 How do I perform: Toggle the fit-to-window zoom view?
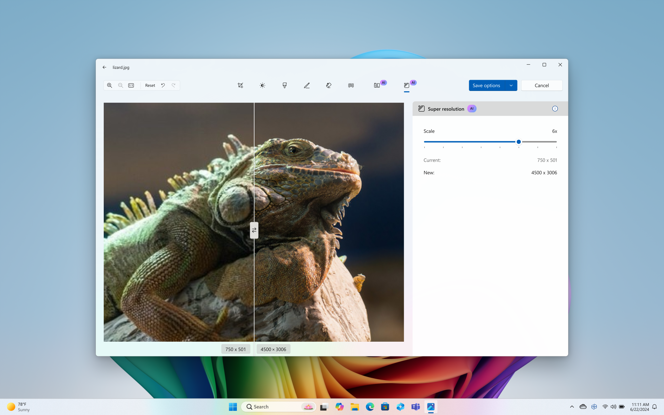click(x=132, y=85)
